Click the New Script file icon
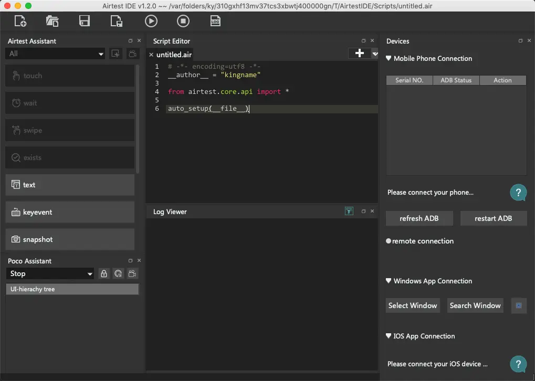 click(x=20, y=21)
